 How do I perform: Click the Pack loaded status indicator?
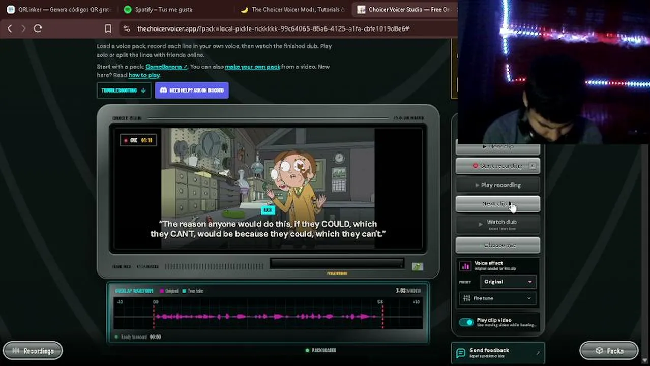point(320,350)
